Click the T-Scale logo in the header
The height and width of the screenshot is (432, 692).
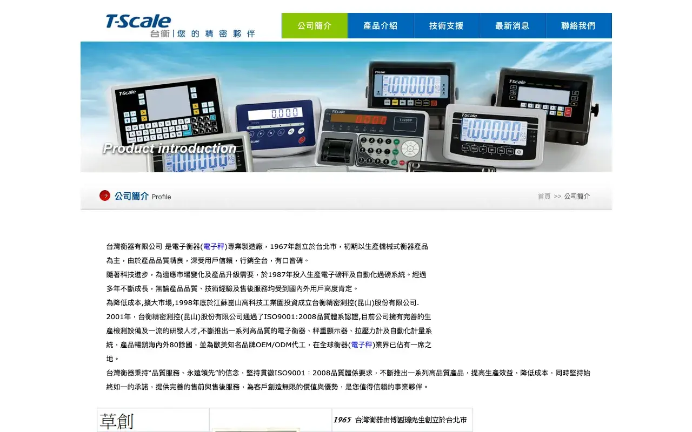pos(138,22)
